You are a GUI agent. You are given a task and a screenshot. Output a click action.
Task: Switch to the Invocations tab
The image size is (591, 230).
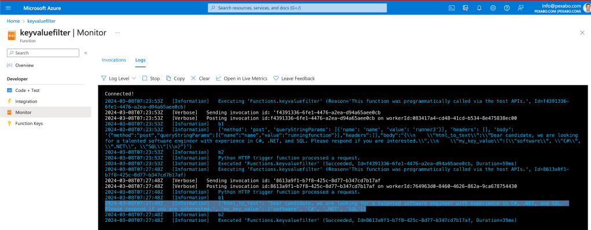point(114,60)
